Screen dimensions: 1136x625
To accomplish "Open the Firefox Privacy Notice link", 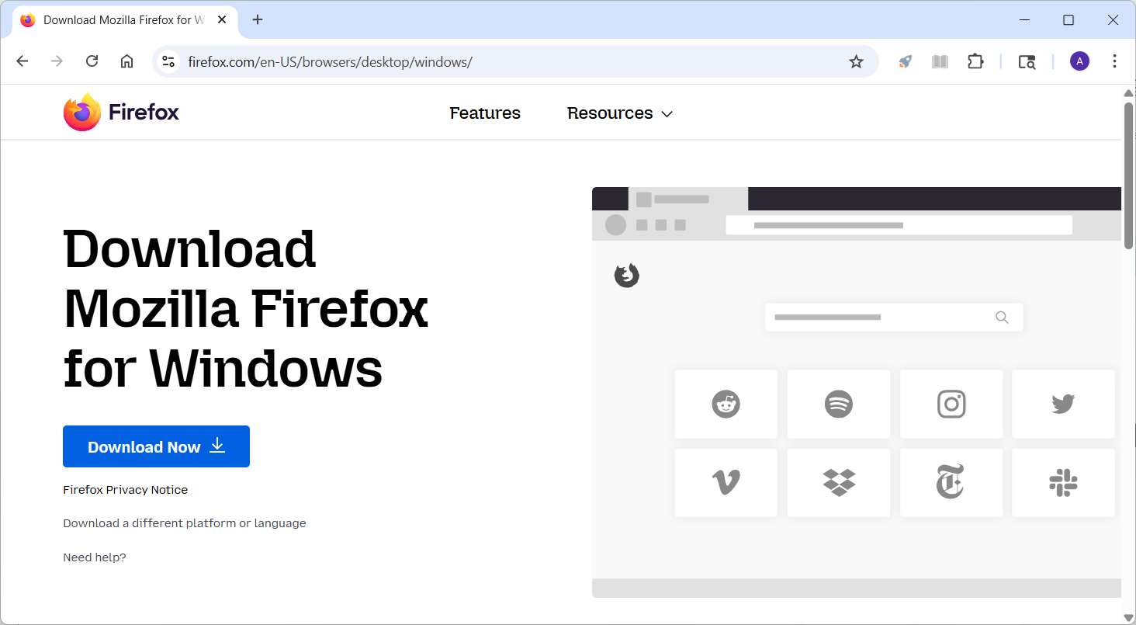I will pyautogui.click(x=125, y=490).
